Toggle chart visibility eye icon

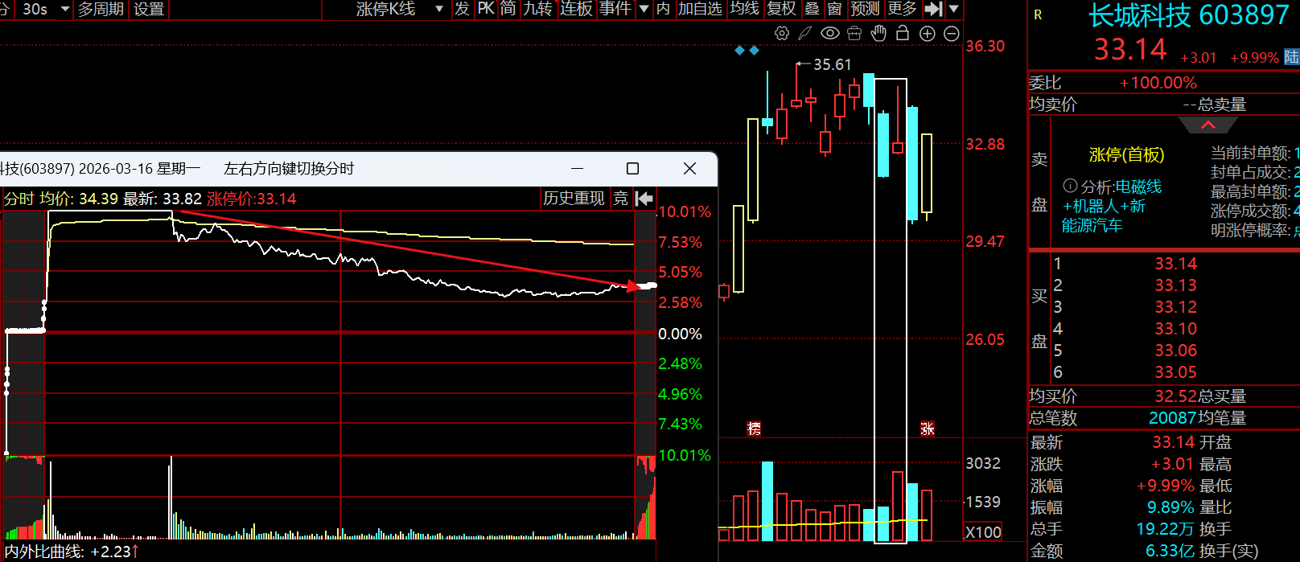tap(829, 33)
